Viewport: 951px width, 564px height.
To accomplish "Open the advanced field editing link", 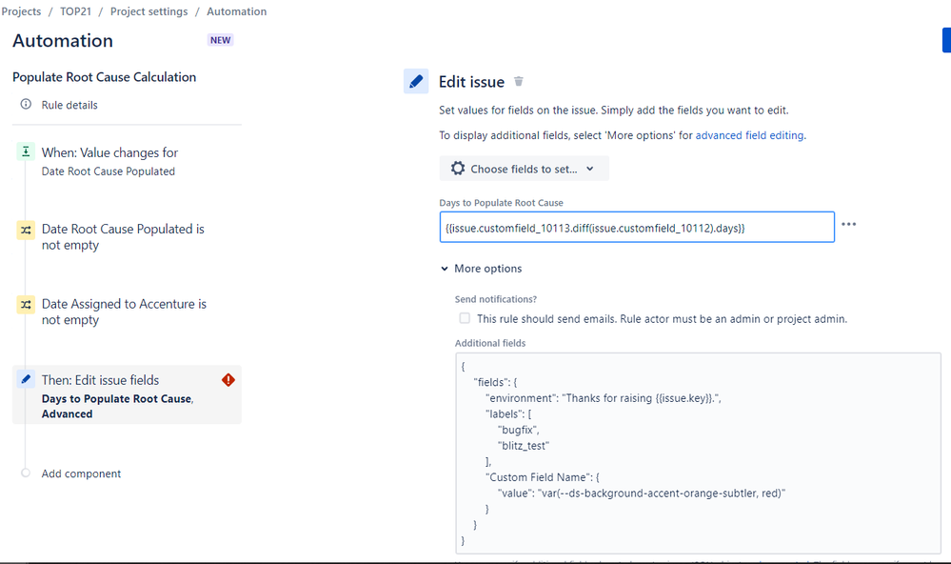I will (749, 135).
